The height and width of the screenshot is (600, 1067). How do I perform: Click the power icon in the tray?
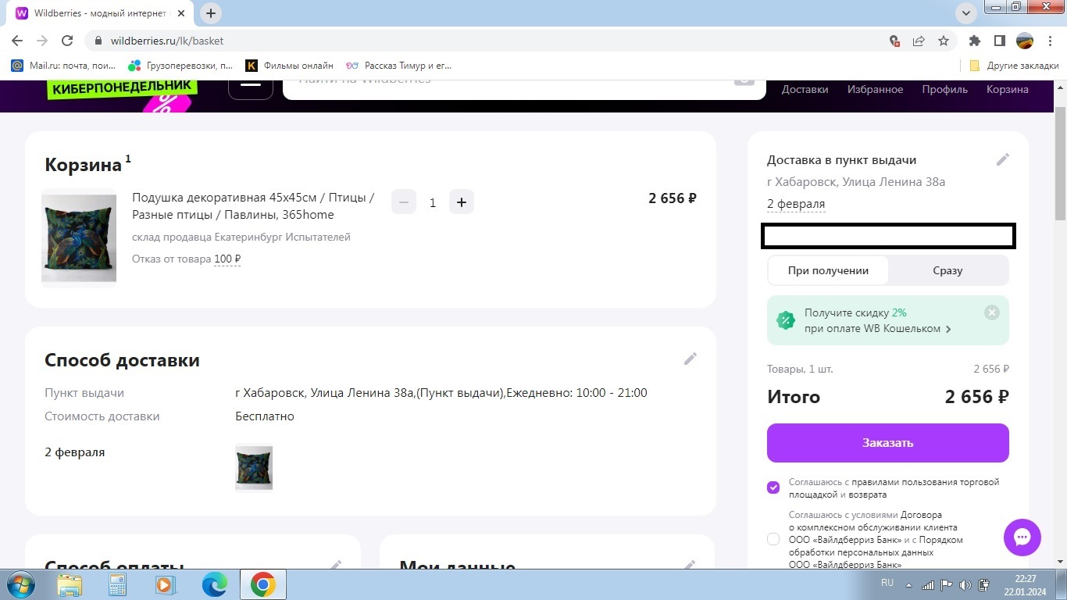point(984,584)
